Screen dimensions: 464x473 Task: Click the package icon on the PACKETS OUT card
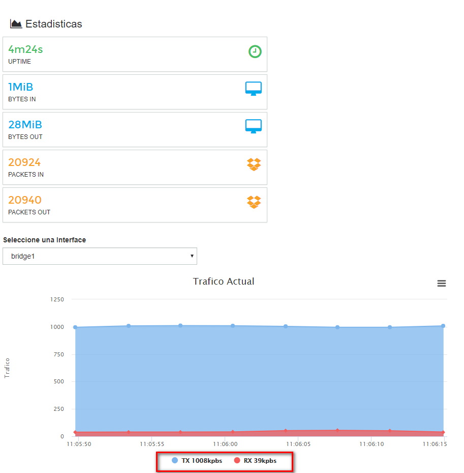254,202
